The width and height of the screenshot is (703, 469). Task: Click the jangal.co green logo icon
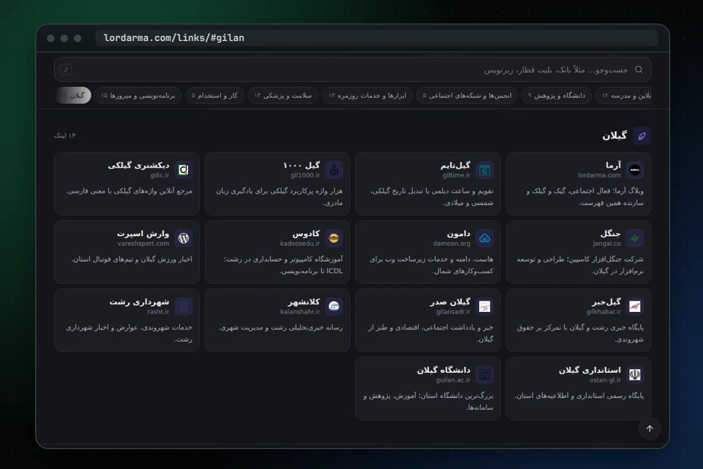(x=635, y=238)
